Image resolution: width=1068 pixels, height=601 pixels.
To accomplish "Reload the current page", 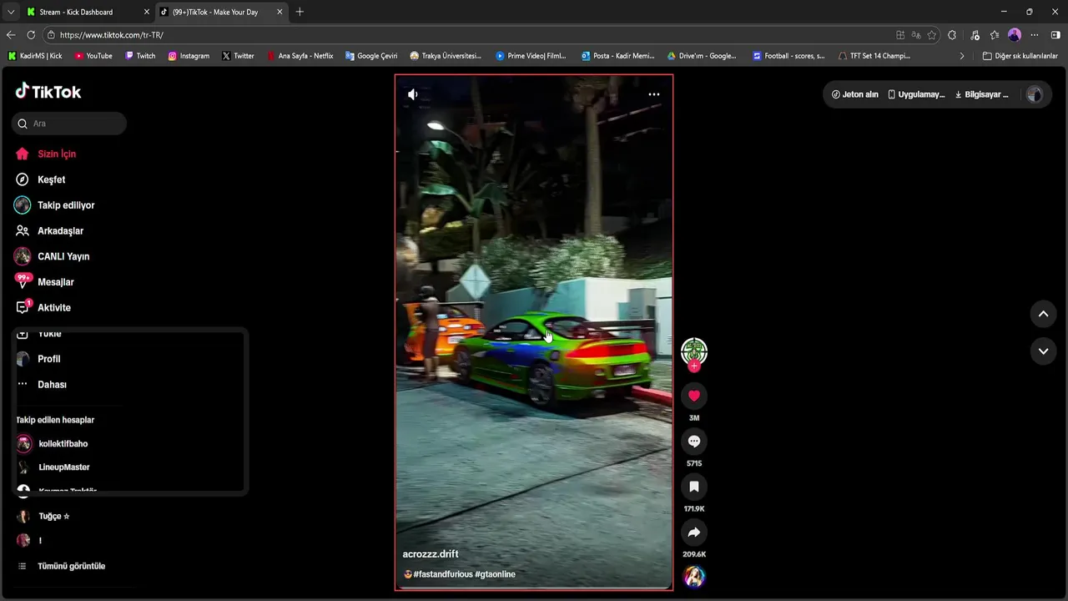I will 31,35.
